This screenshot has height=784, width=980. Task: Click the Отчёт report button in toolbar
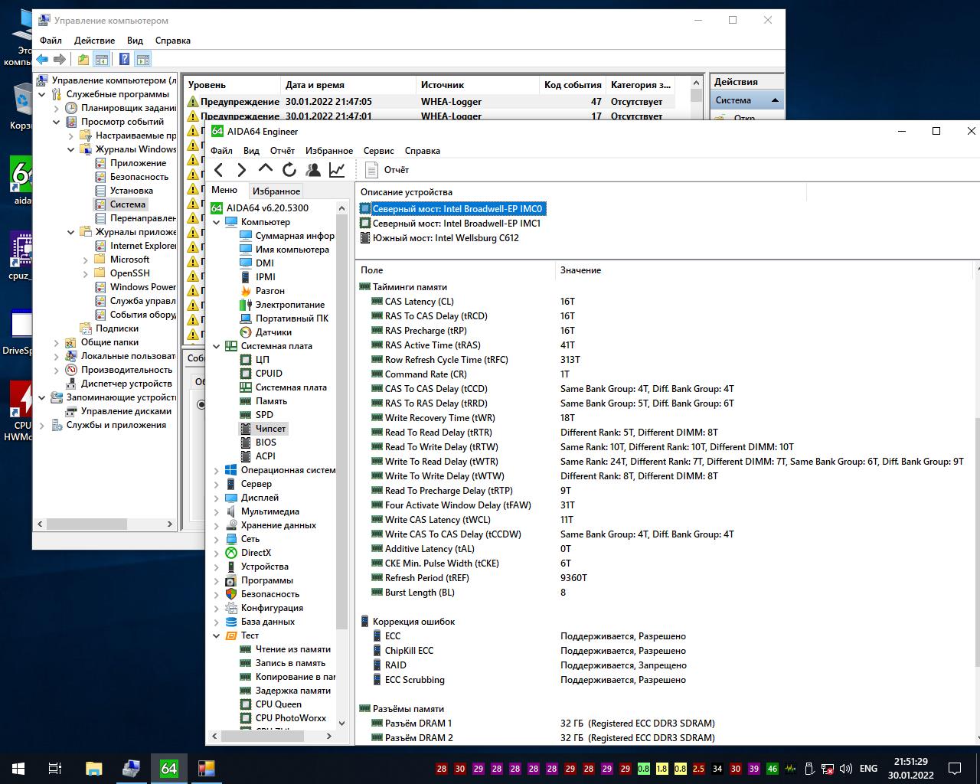(387, 170)
